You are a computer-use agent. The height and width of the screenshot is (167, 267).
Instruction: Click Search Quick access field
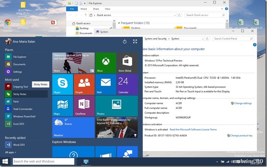pyautogui.click(x=205, y=15)
